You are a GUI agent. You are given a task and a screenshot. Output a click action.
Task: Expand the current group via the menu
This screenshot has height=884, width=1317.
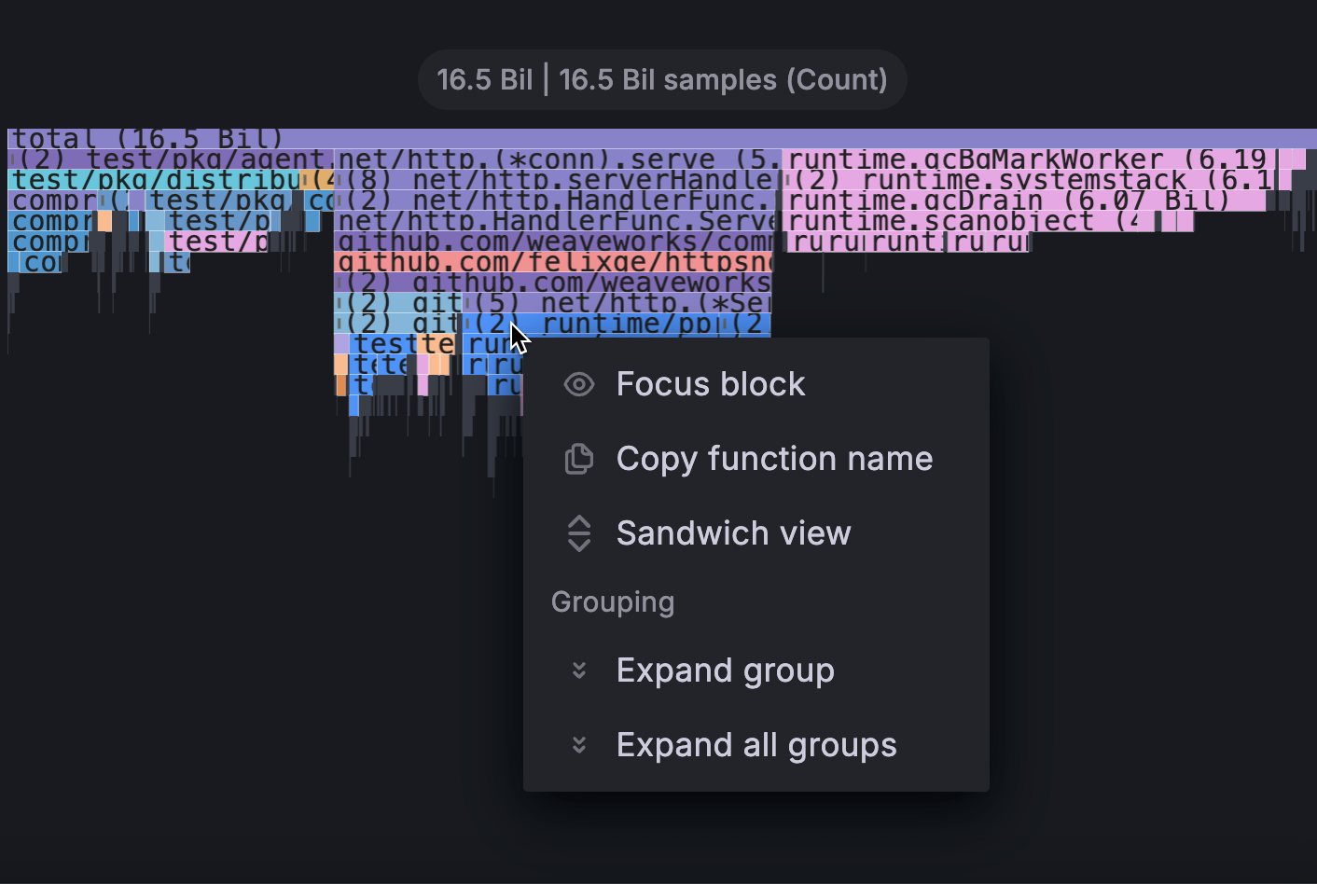[x=725, y=670]
